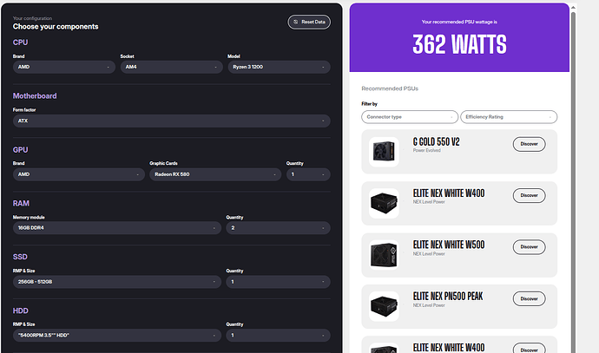
Task: Click Discover for G GOLD 550 V2
Action: tap(529, 144)
